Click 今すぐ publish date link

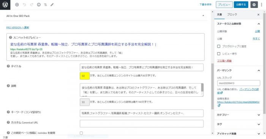click(x=256, y=38)
